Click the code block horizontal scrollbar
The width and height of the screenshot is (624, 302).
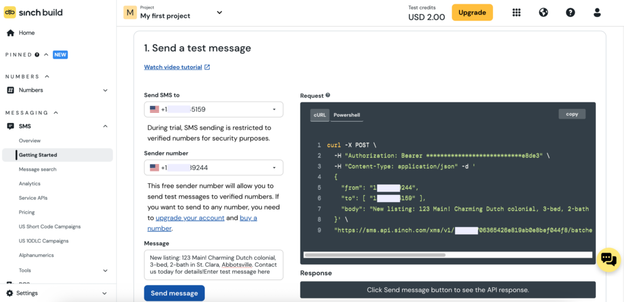point(375,255)
